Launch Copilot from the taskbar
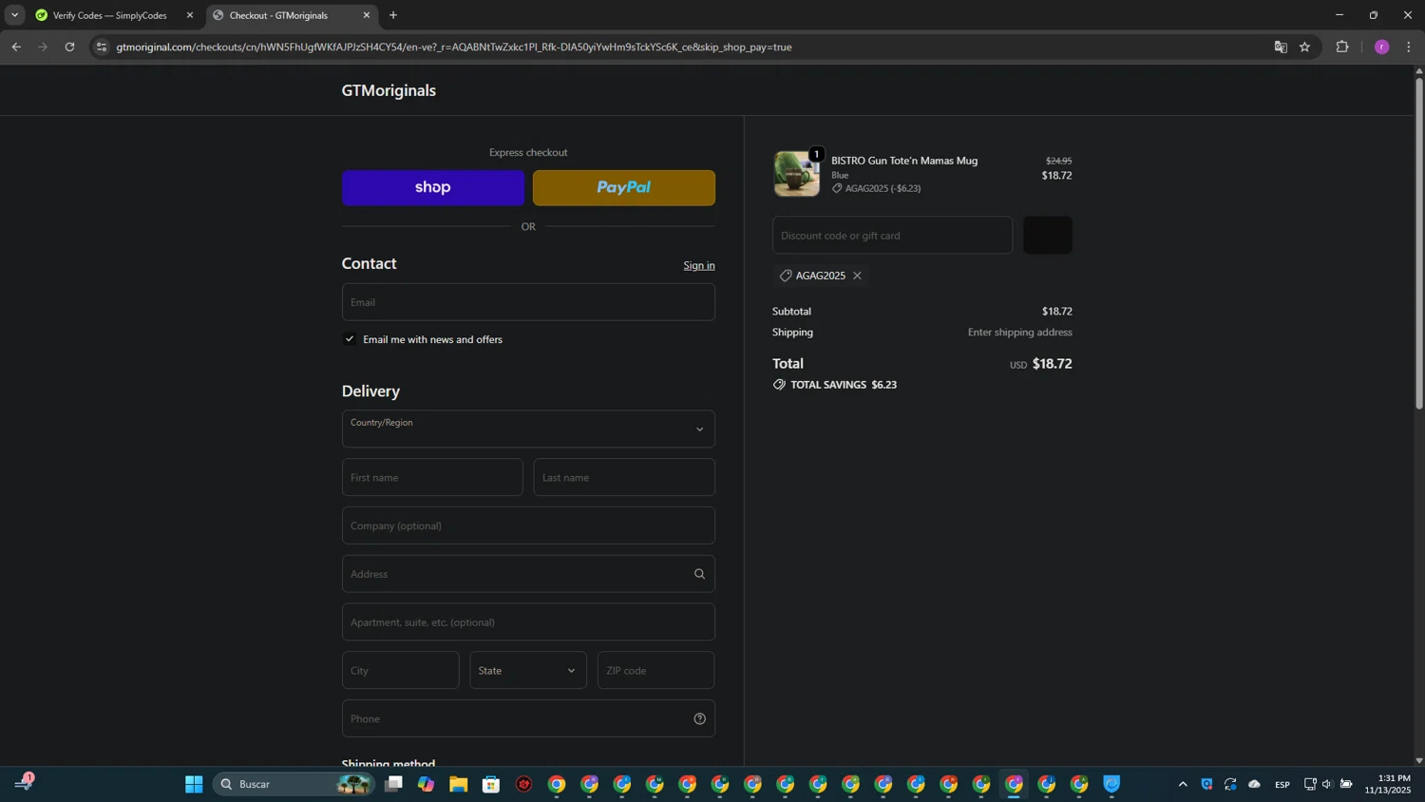This screenshot has width=1425, height=802. [x=426, y=784]
